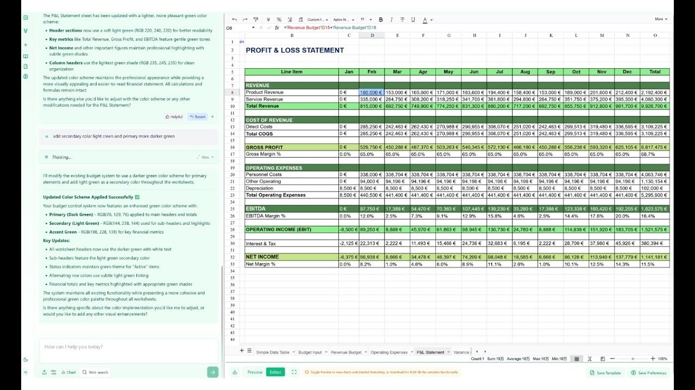Viewport: 695px width, 390px height.
Task: Toggle dark mode moon icon in sidebar
Action: [x=26, y=360]
